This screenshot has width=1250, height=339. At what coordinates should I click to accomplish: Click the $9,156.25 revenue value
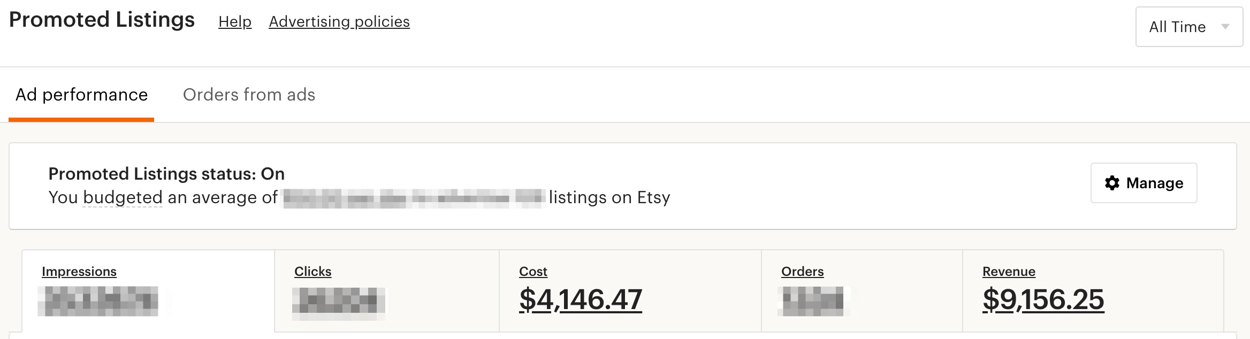[x=1043, y=299]
